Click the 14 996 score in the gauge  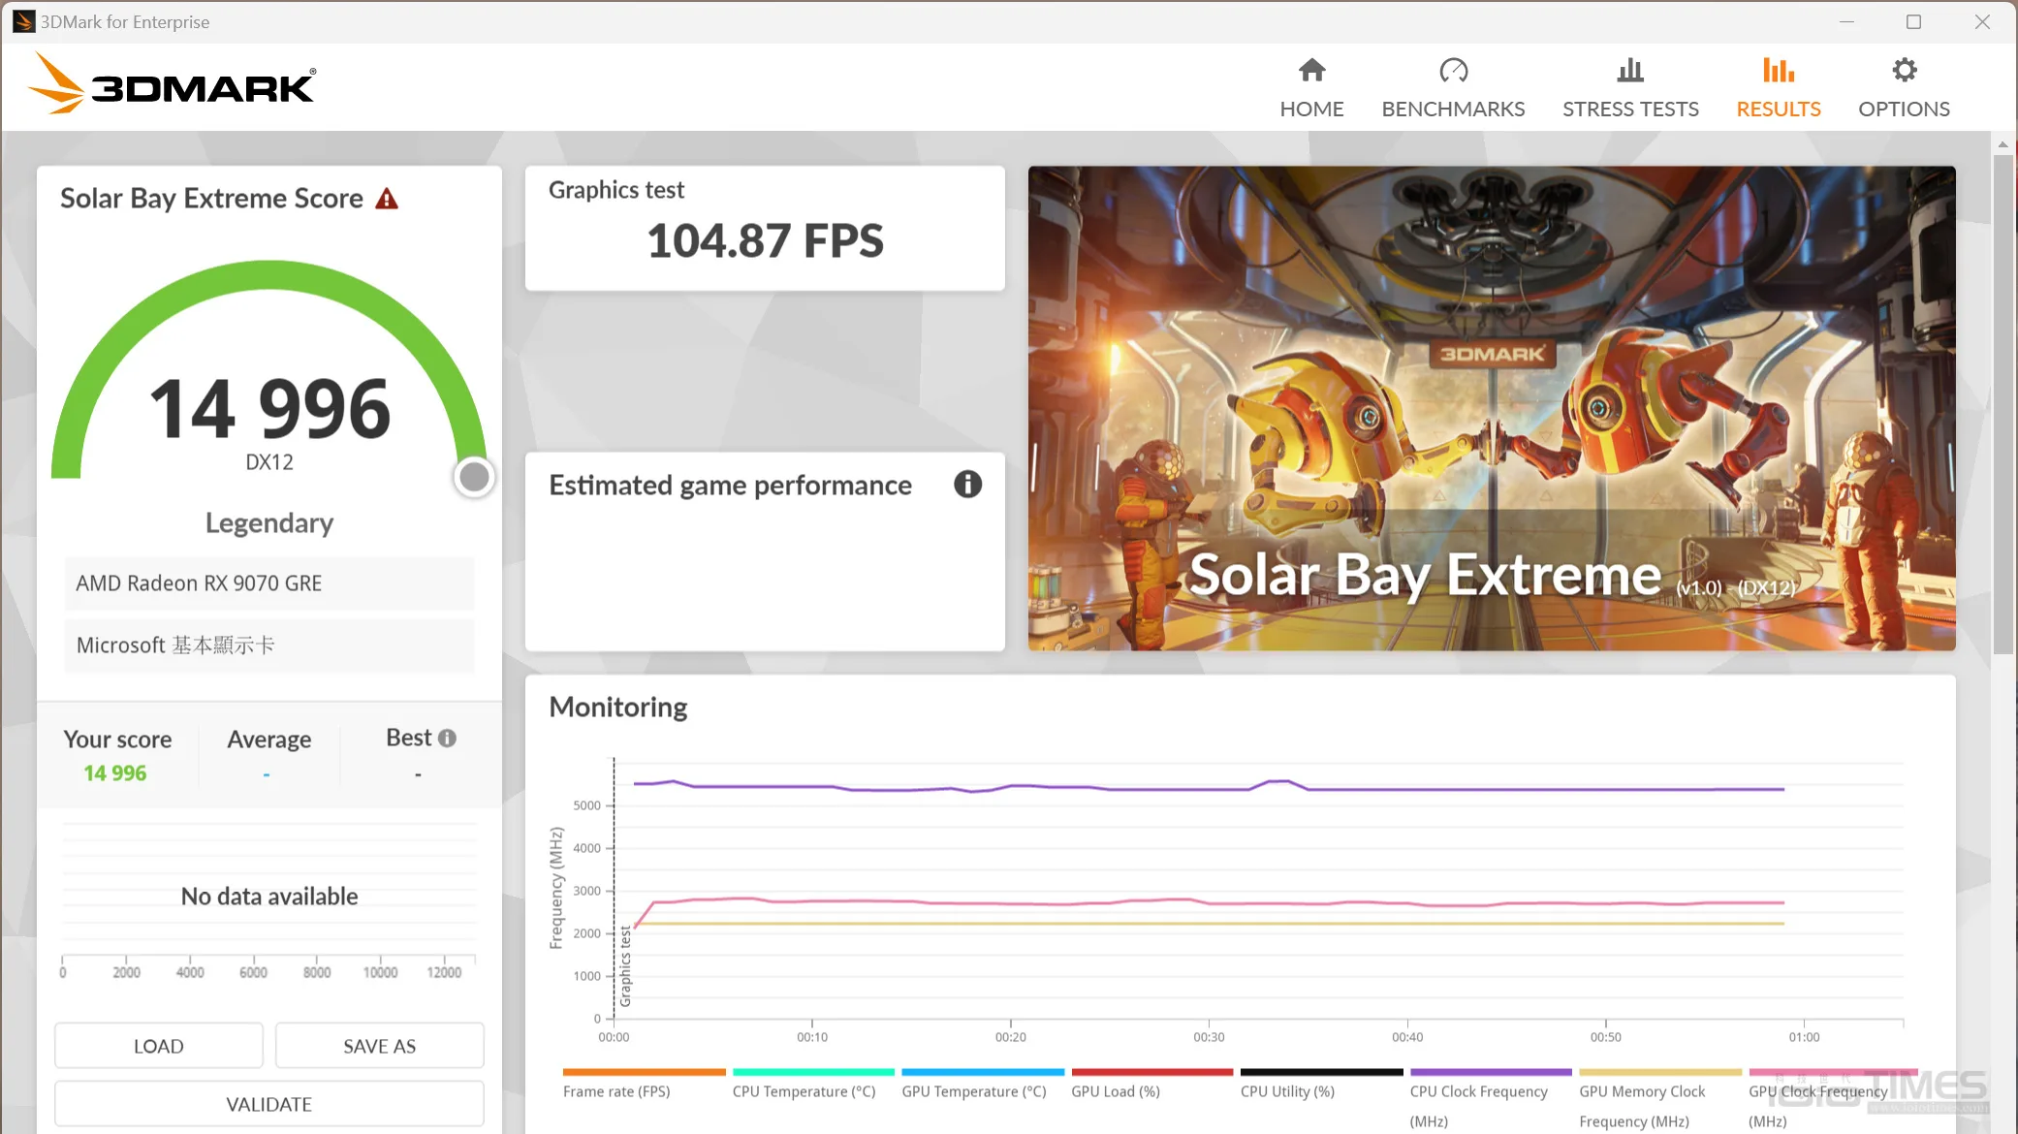[x=270, y=408]
